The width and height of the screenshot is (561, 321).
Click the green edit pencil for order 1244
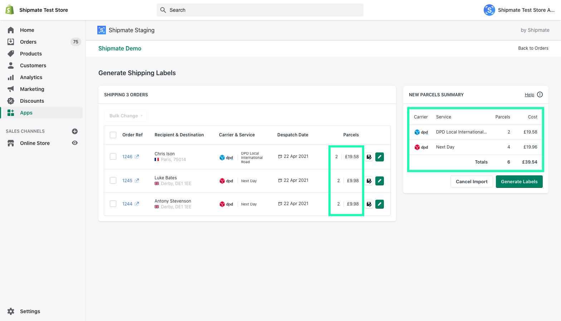click(x=379, y=204)
